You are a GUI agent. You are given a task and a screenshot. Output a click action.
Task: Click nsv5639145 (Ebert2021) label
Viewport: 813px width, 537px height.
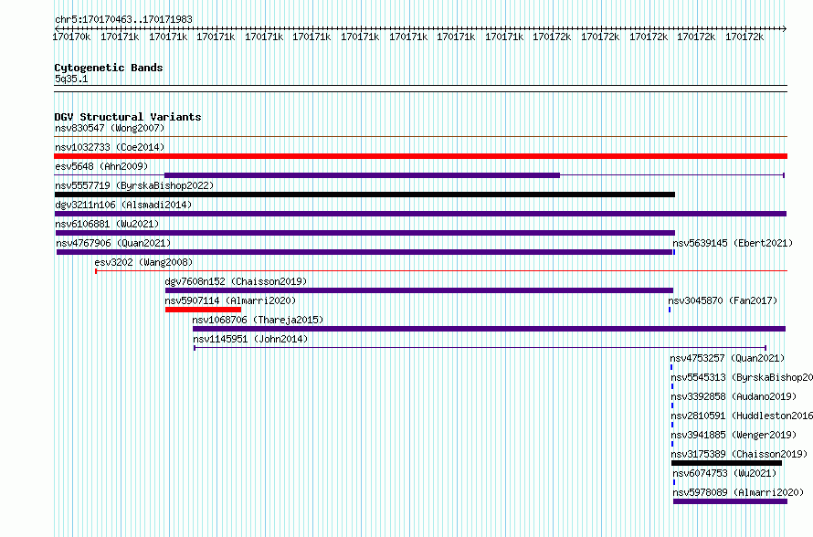(733, 243)
